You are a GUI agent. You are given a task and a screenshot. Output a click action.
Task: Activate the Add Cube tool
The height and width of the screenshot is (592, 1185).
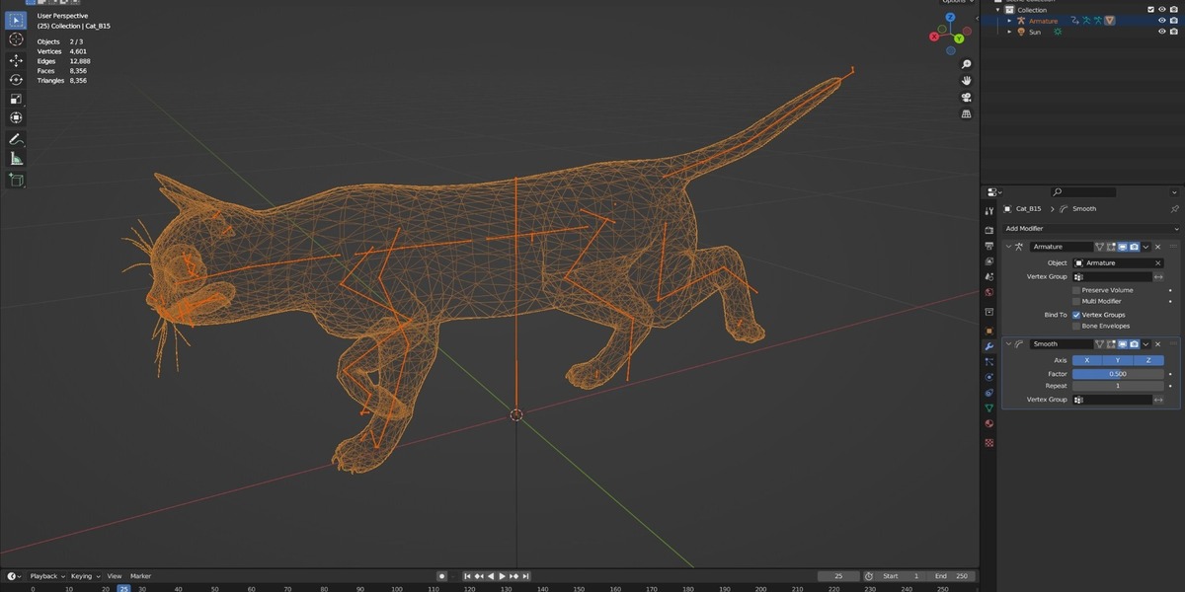point(16,180)
